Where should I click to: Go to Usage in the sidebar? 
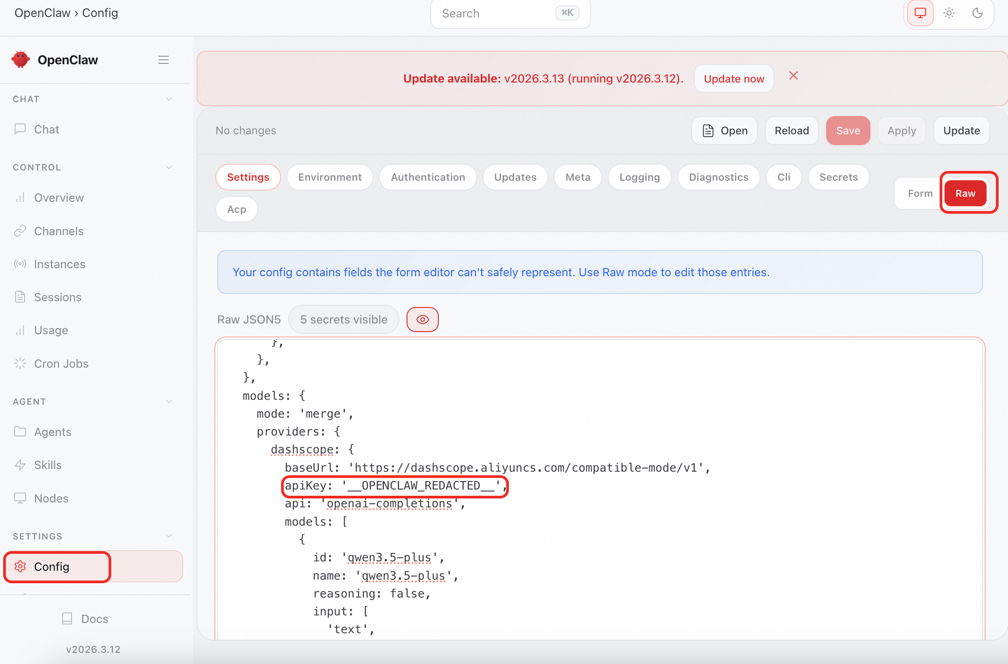click(93, 330)
